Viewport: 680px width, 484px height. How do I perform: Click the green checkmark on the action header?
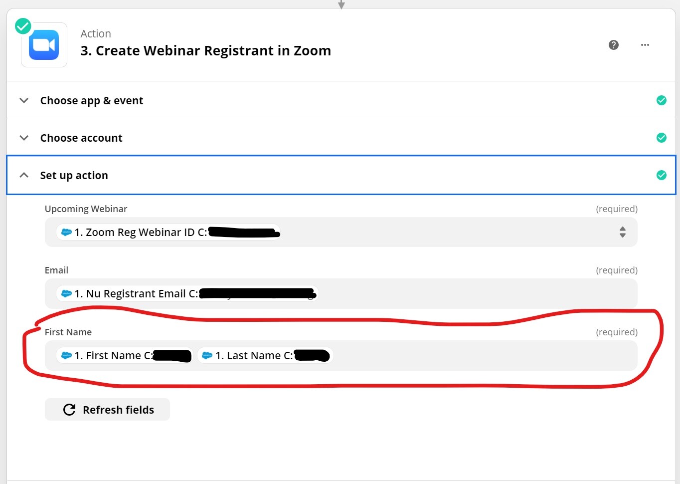click(x=22, y=25)
